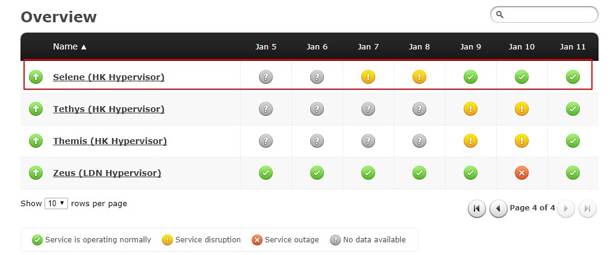Open Zeus (LDN Hypervisor) link
The height and width of the screenshot is (255, 610).
pos(107,173)
